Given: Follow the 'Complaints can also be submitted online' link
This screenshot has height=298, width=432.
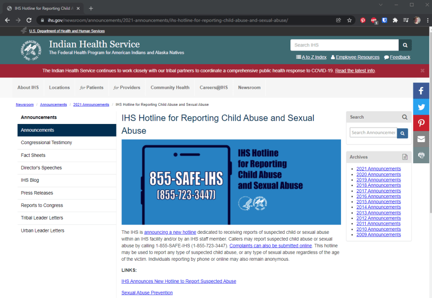Looking at the screenshot, I should [270, 245].
